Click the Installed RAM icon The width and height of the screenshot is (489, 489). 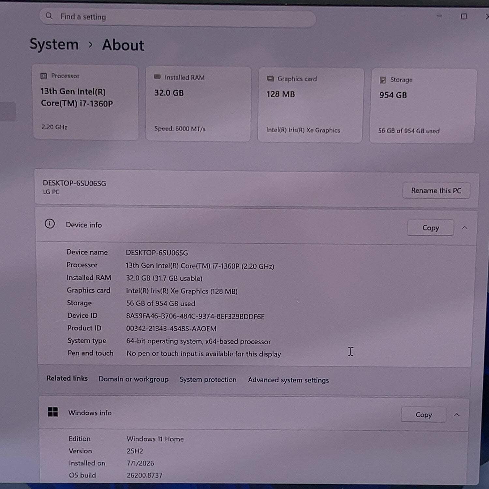click(157, 77)
